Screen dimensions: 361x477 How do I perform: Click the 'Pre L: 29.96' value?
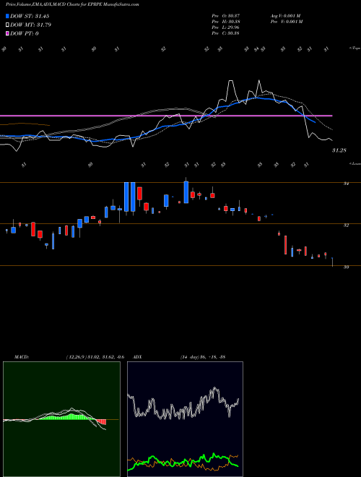point(226,27)
